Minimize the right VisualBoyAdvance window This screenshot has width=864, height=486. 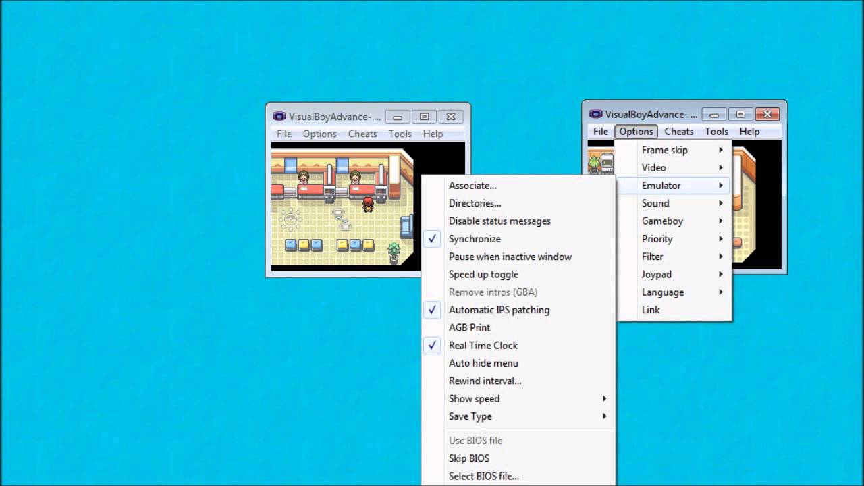(713, 115)
